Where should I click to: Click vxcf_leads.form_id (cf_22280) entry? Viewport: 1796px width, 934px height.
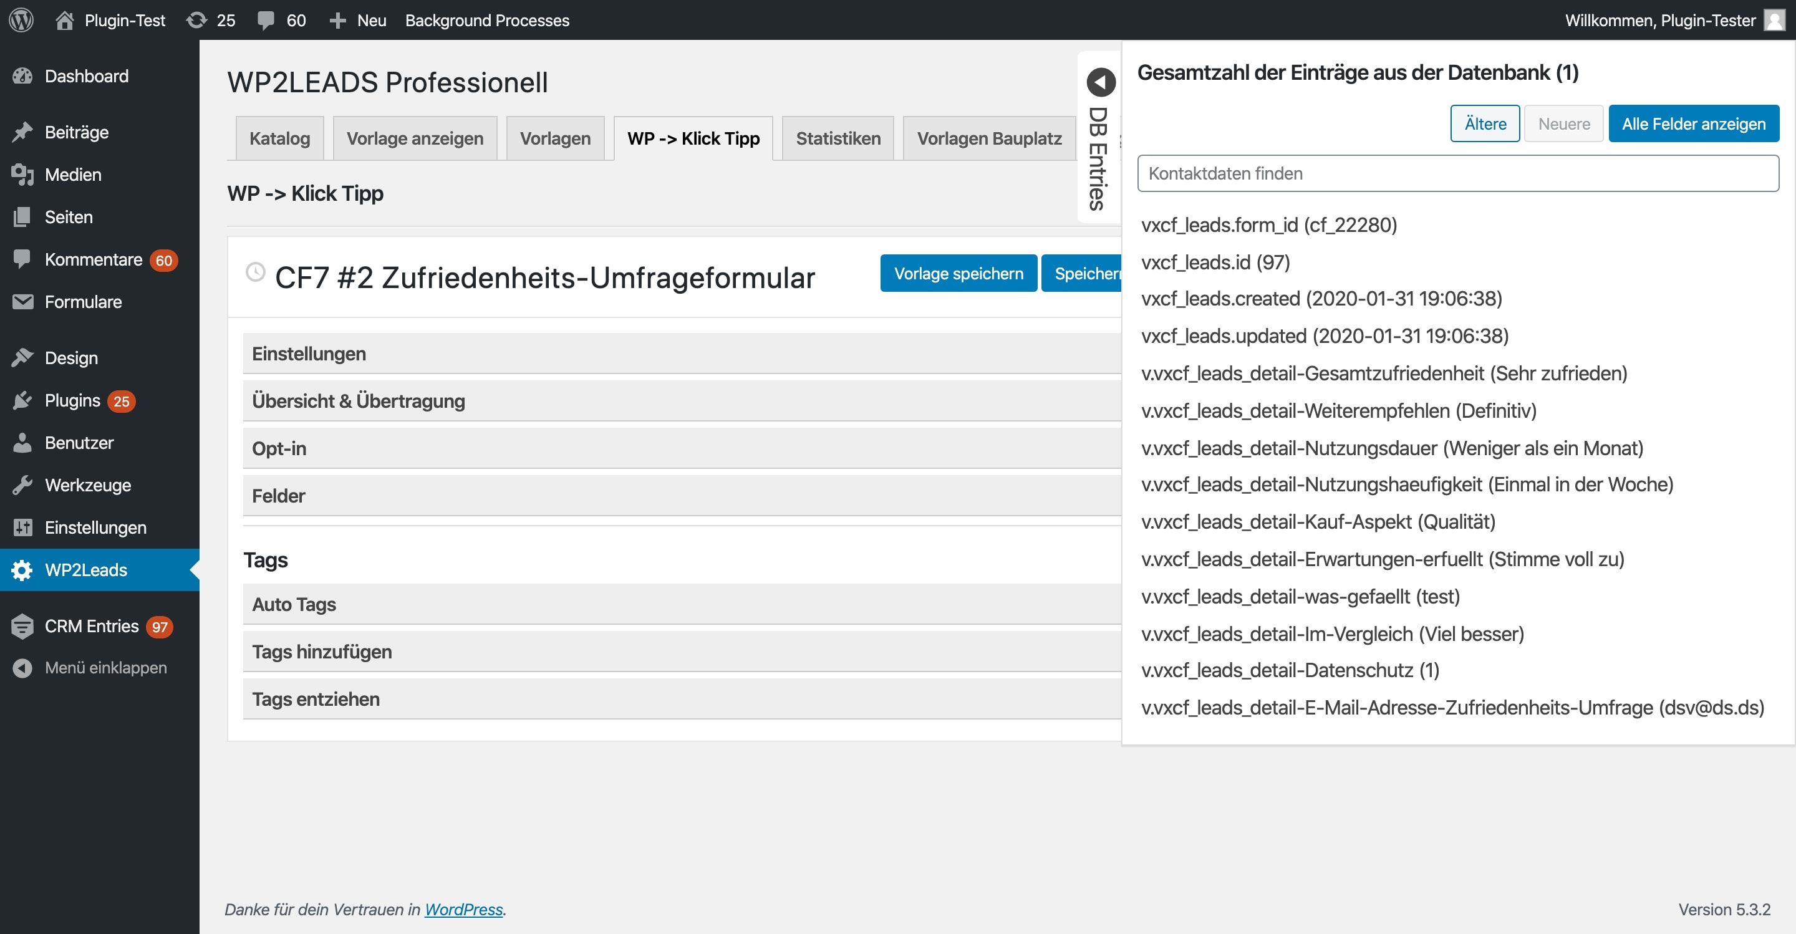[1269, 225]
